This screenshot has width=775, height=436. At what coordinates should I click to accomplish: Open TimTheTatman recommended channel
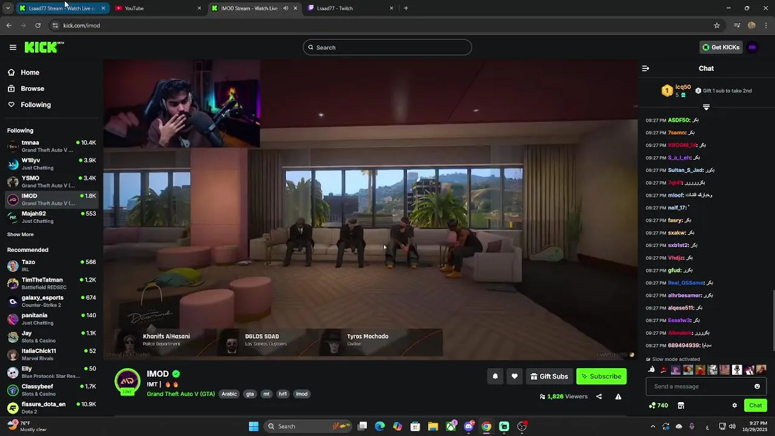click(51, 283)
